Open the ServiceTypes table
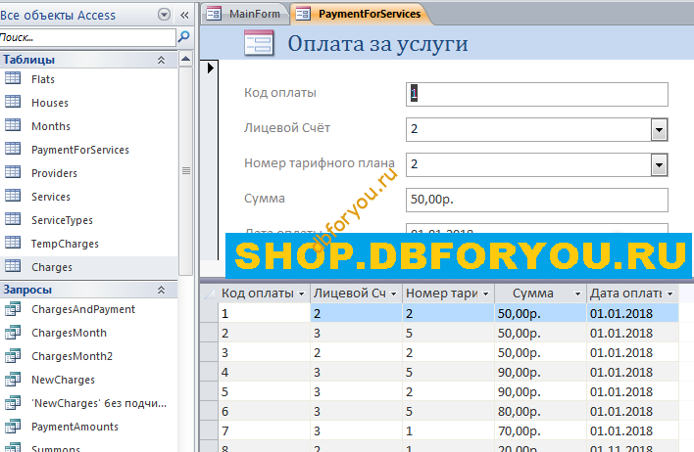The height and width of the screenshot is (452, 694). [62, 220]
